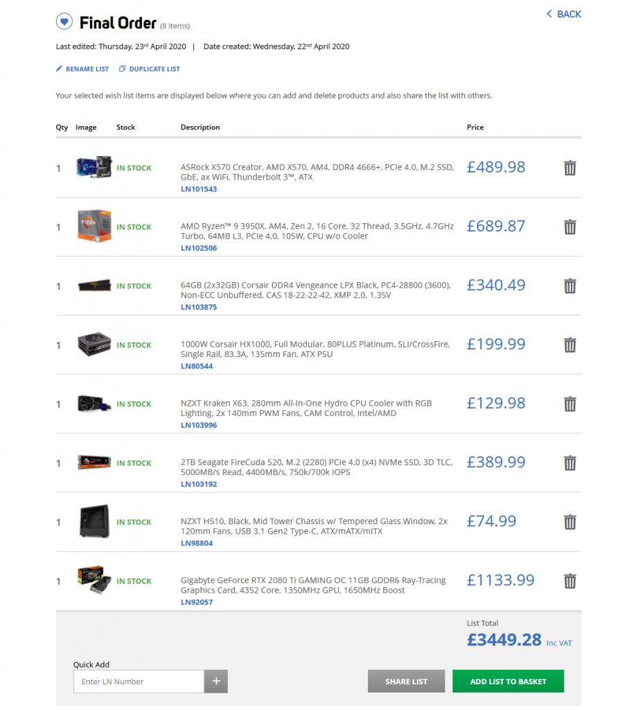This screenshot has height=710, width=629.
Task: Remove the Seagate FireCuda 520 SSD
Action: [x=569, y=462]
